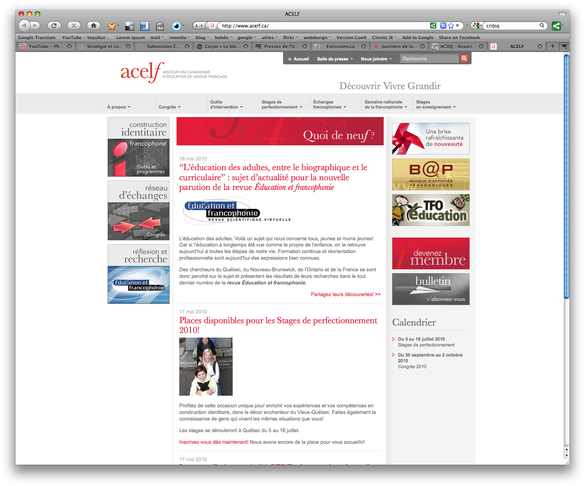Bookmark page with the star icon
The width and height of the screenshot is (585, 486).
451,26
